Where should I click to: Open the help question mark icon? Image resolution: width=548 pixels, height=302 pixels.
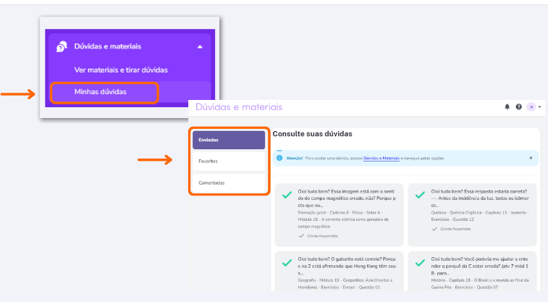[x=518, y=107]
